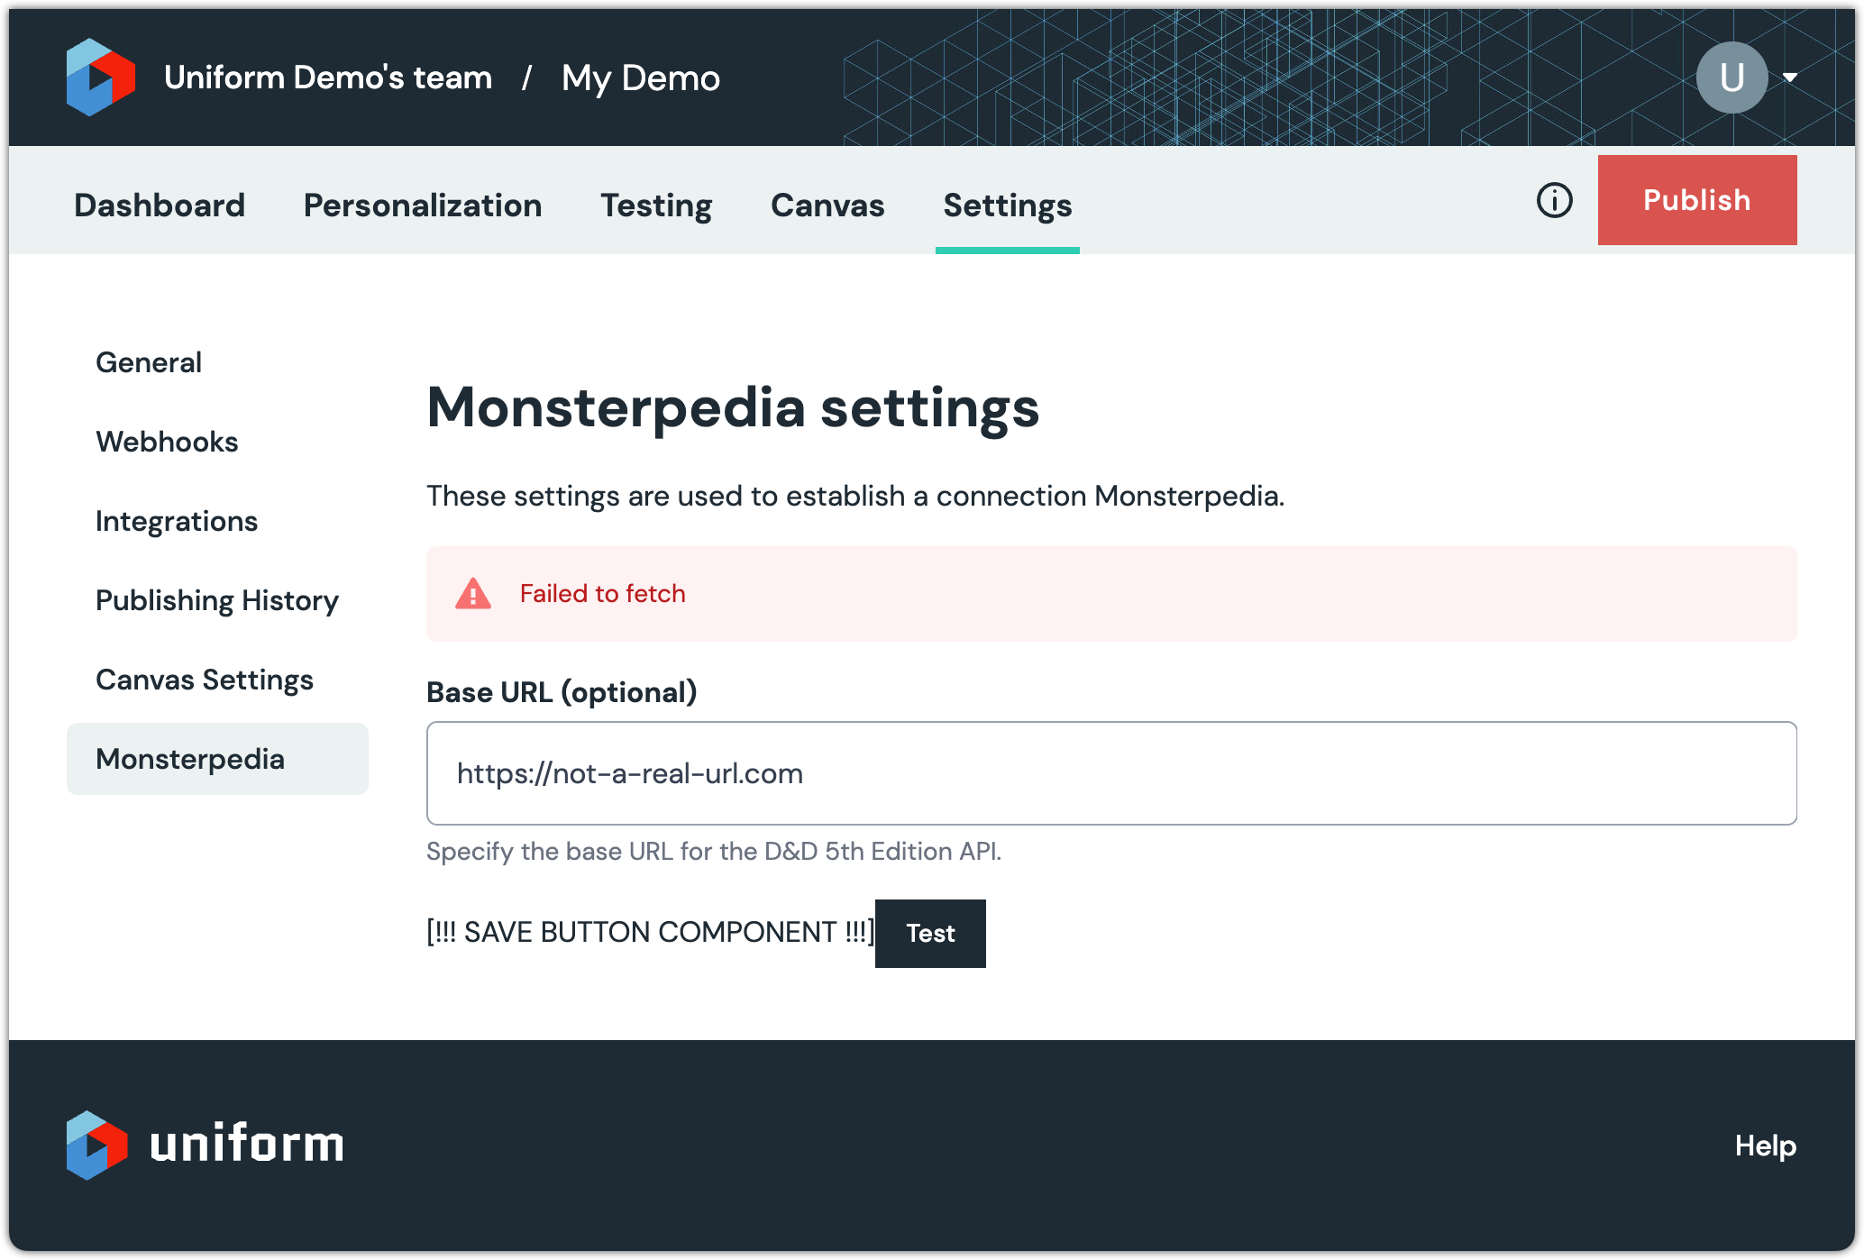
Task: Open General settings in sidebar
Action: 149,362
